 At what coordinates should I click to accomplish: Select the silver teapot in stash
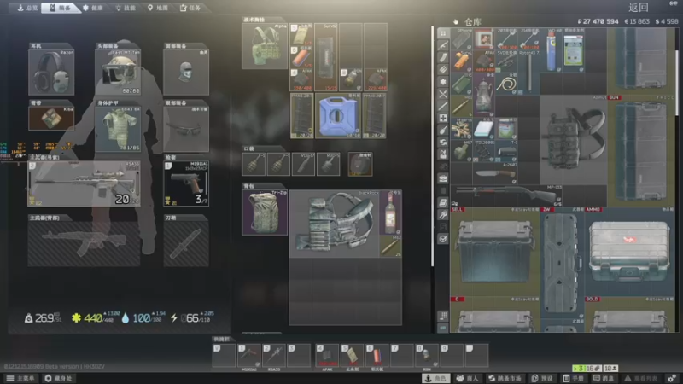click(x=484, y=95)
